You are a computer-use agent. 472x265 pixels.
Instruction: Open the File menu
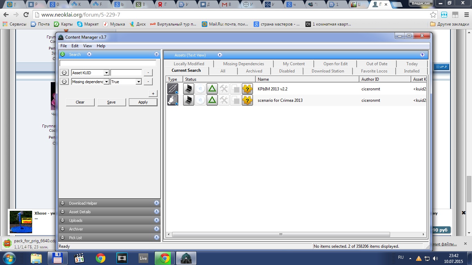coord(64,46)
